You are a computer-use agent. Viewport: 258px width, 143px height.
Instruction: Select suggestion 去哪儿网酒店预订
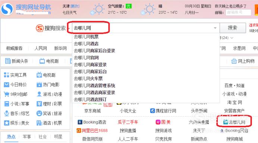[x=90, y=99]
